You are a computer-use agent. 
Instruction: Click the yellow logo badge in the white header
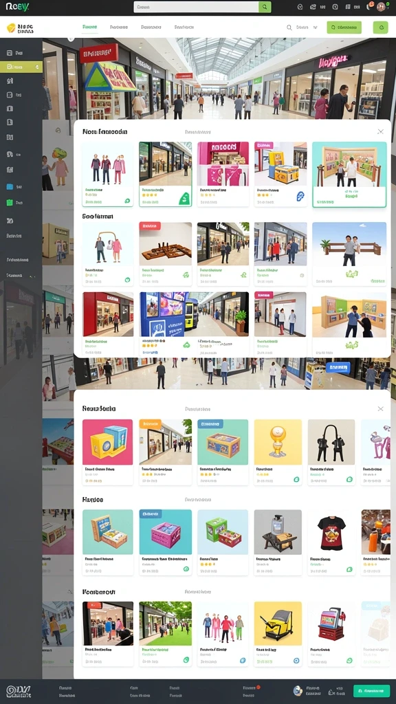11,27
